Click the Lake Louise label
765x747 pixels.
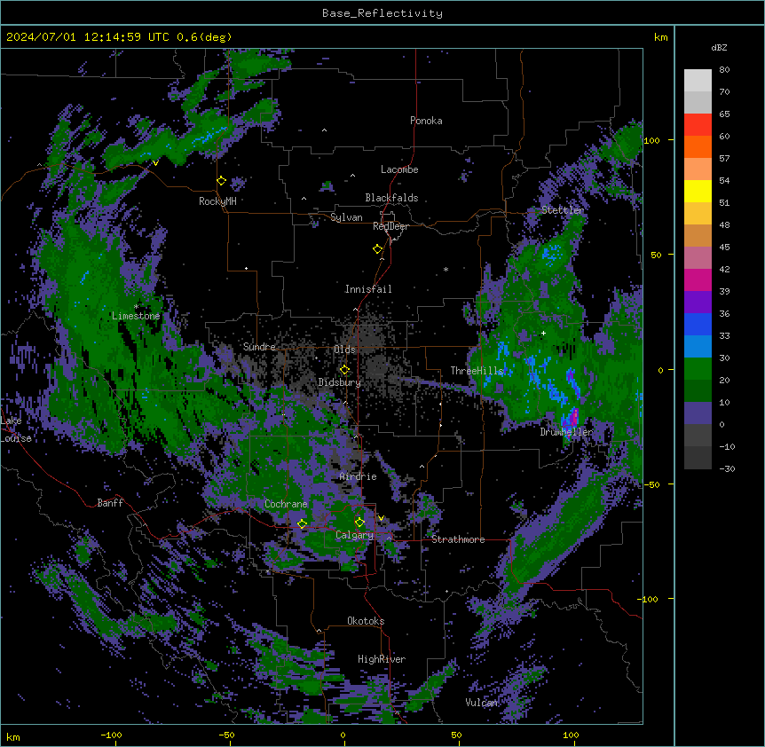click(16, 429)
